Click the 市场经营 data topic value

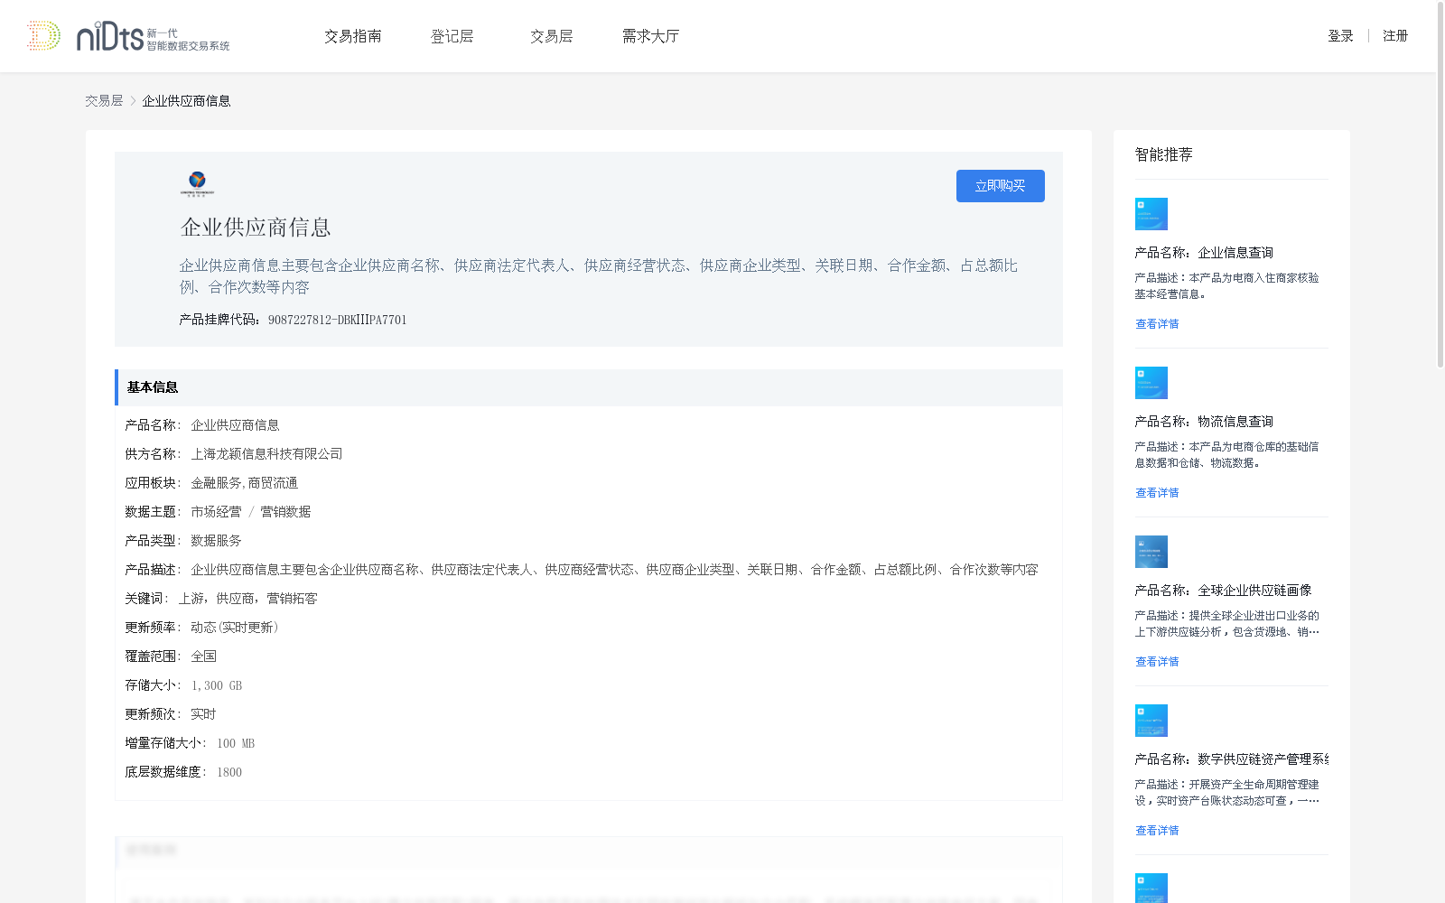pyautogui.click(x=216, y=512)
